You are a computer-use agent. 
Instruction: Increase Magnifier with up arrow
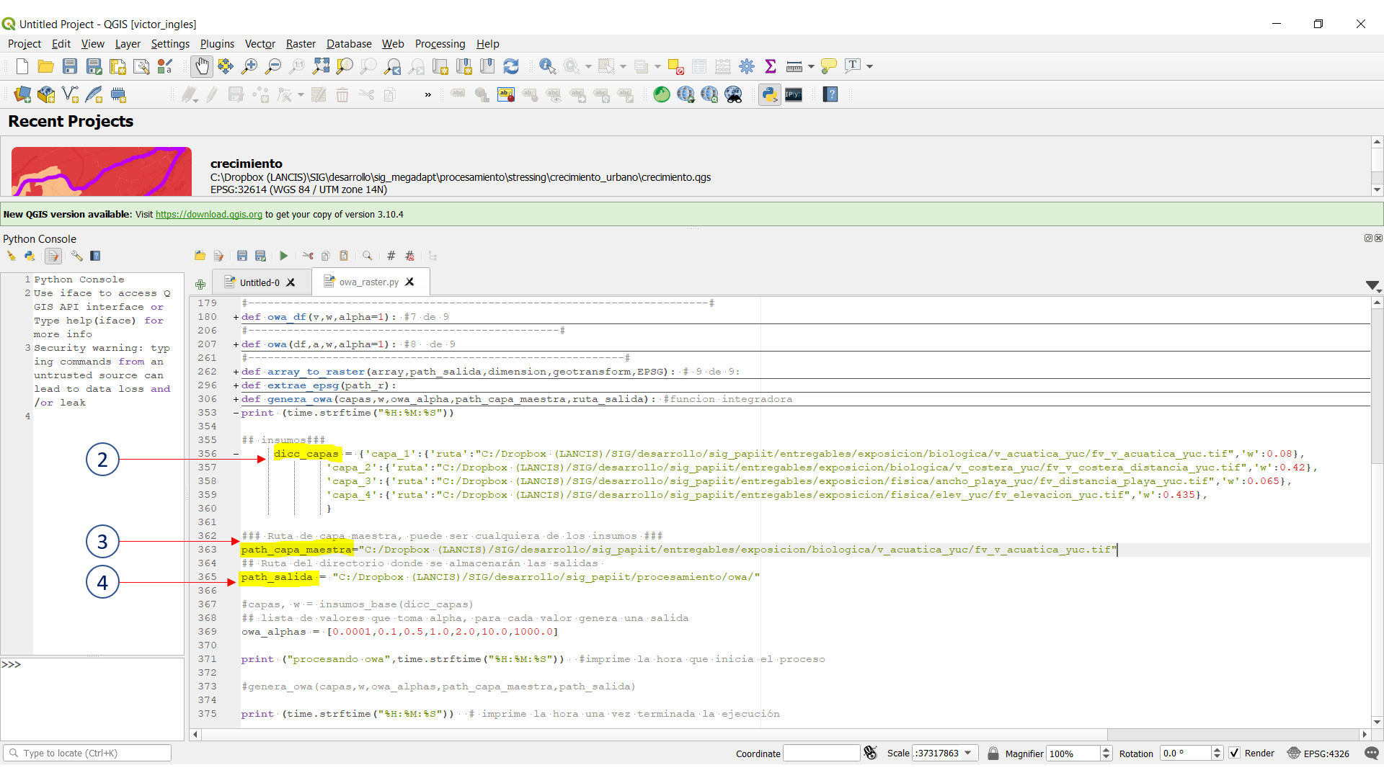[x=1106, y=750]
